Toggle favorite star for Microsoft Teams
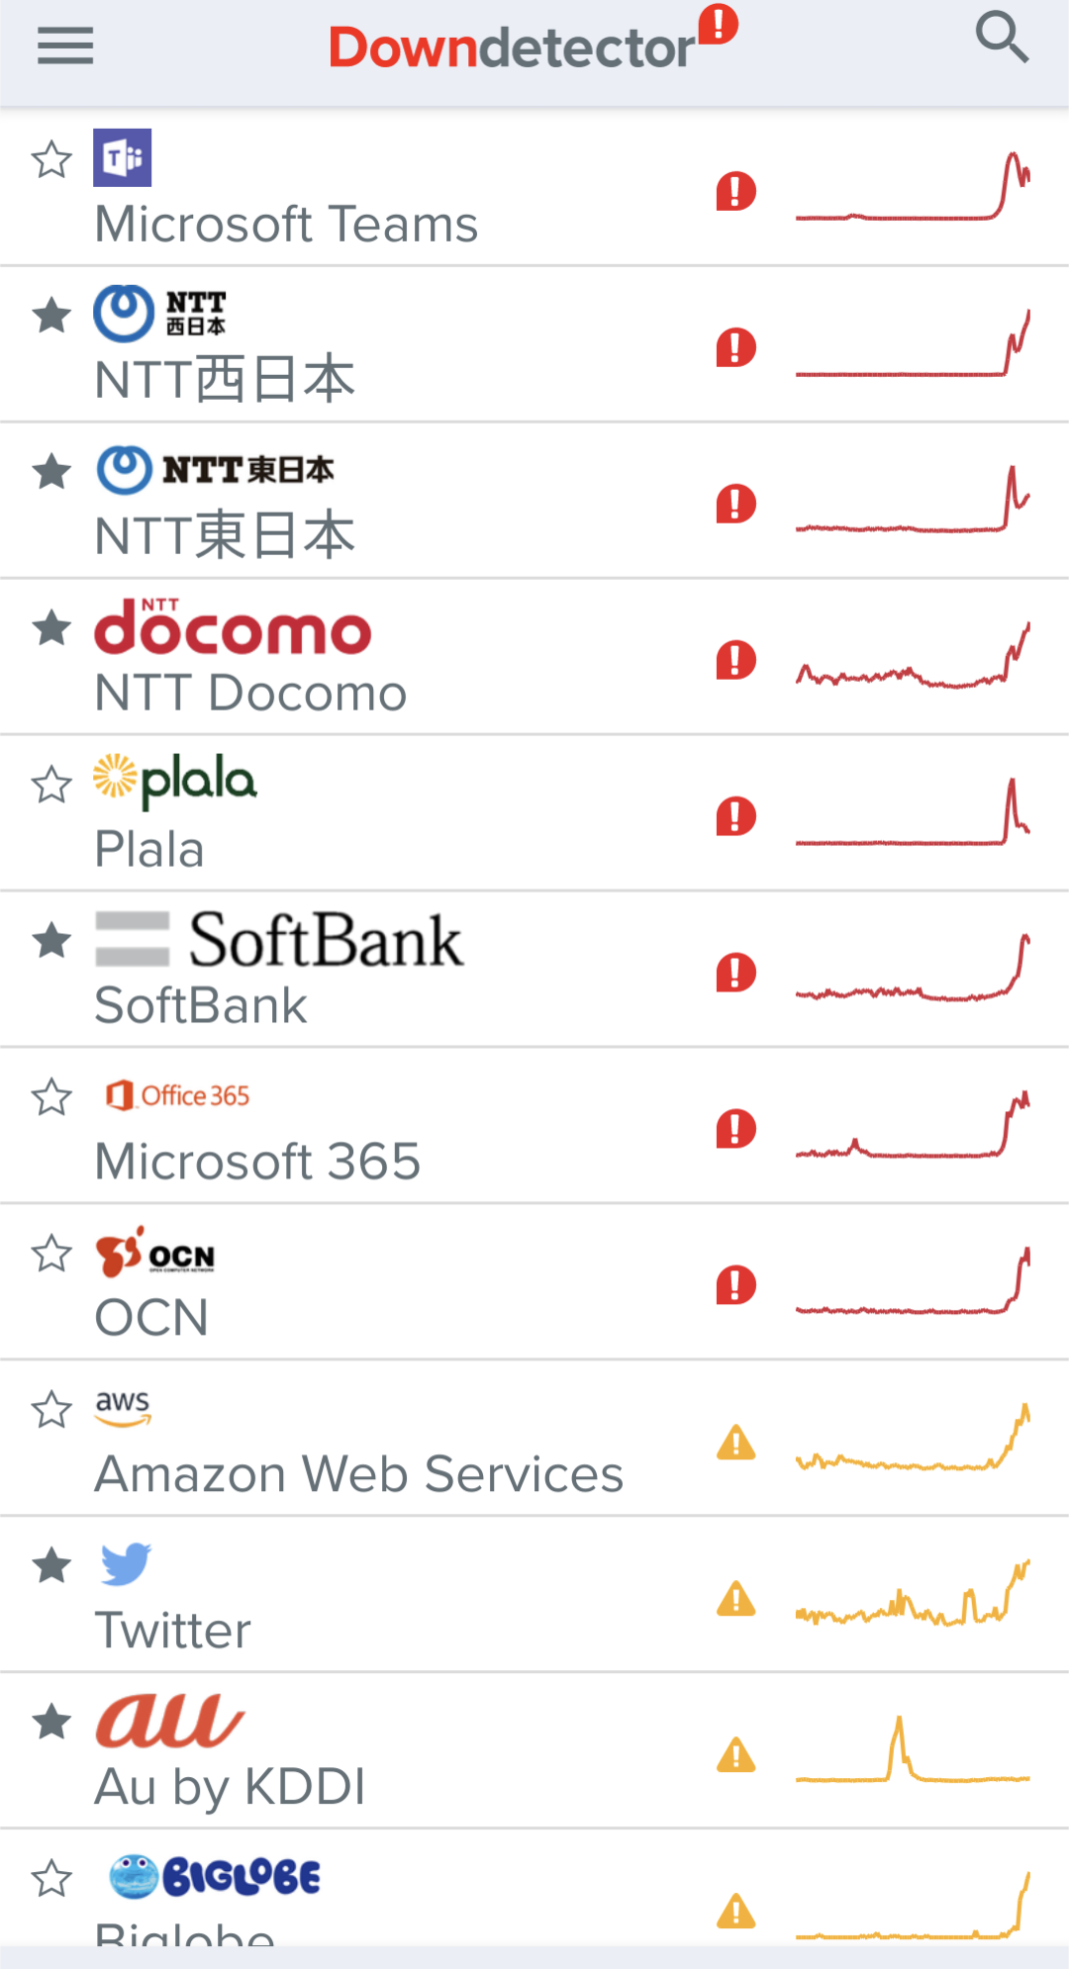 tap(51, 159)
